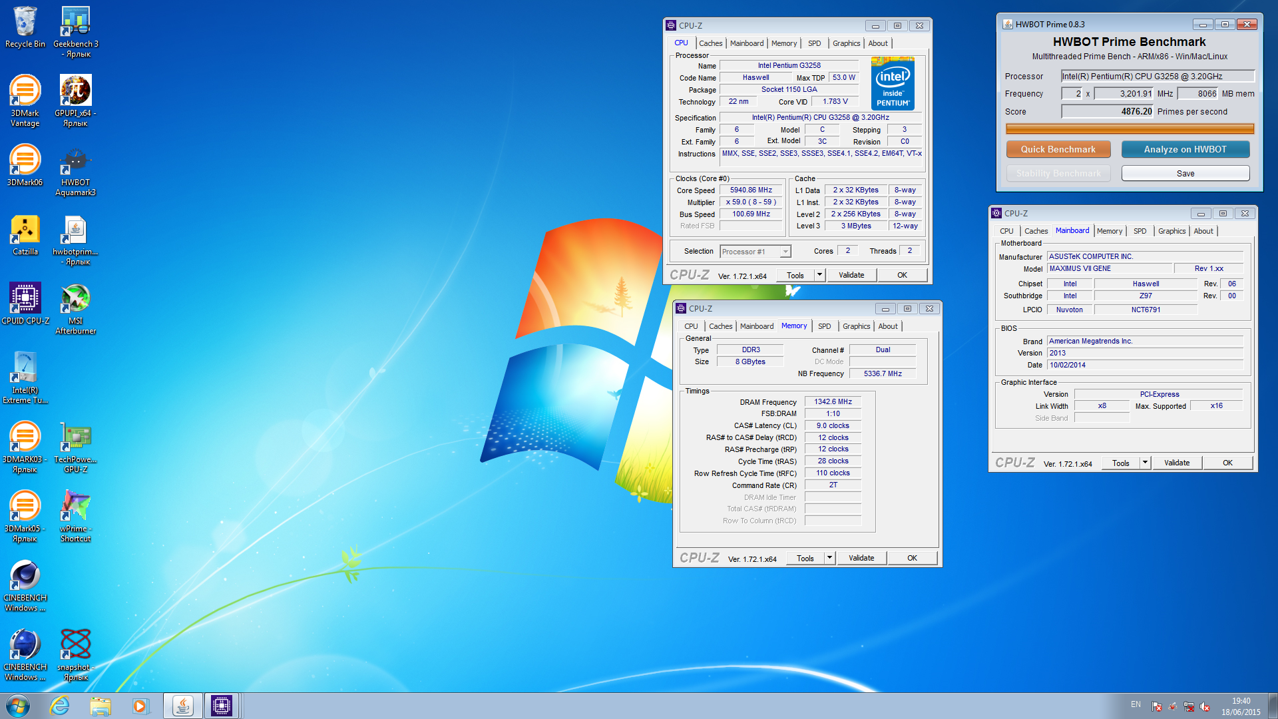Click the MAXIMUS VII GENE model field
The image size is (1278, 719).
[1110, 269]
